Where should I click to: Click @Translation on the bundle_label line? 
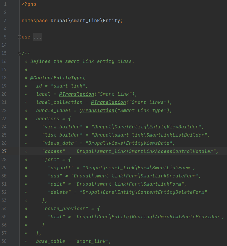(x=97, y=110)
